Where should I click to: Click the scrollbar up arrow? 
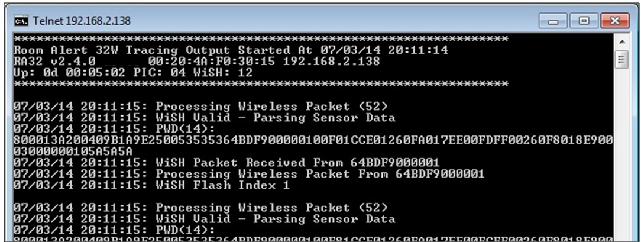tap(620, 42)
